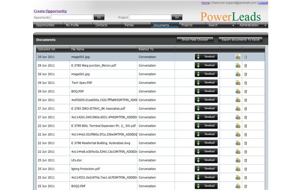Screen dimensions: 301x190
Task: Click trash icon for LPs.doc row
Action: click(246, 160)
